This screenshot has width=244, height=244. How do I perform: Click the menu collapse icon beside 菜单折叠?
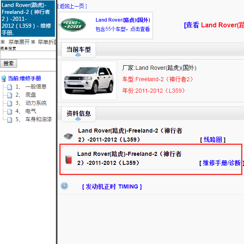pos(33,42)
